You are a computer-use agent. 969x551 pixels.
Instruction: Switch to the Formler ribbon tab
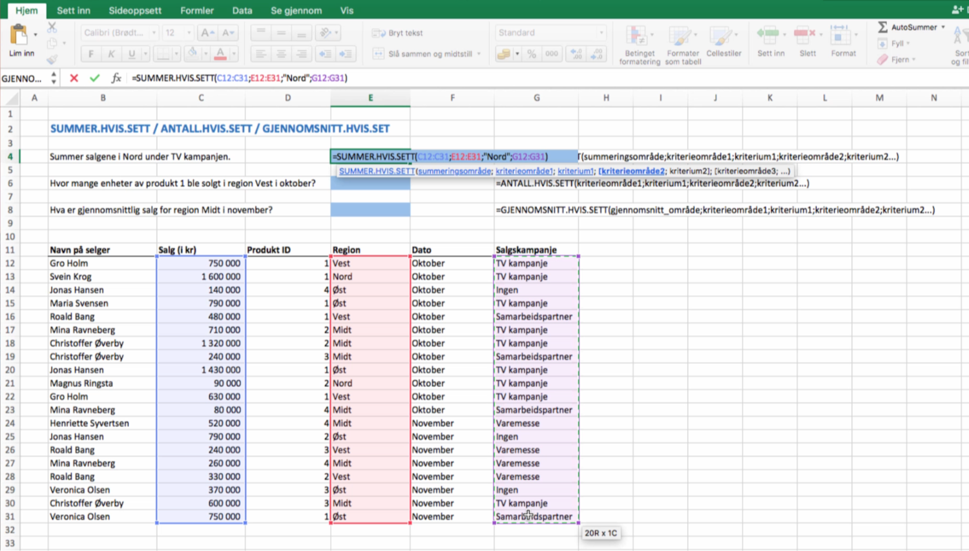click(197, 10)
